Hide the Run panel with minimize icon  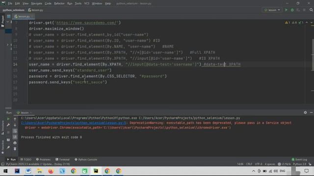pos(311,112)
